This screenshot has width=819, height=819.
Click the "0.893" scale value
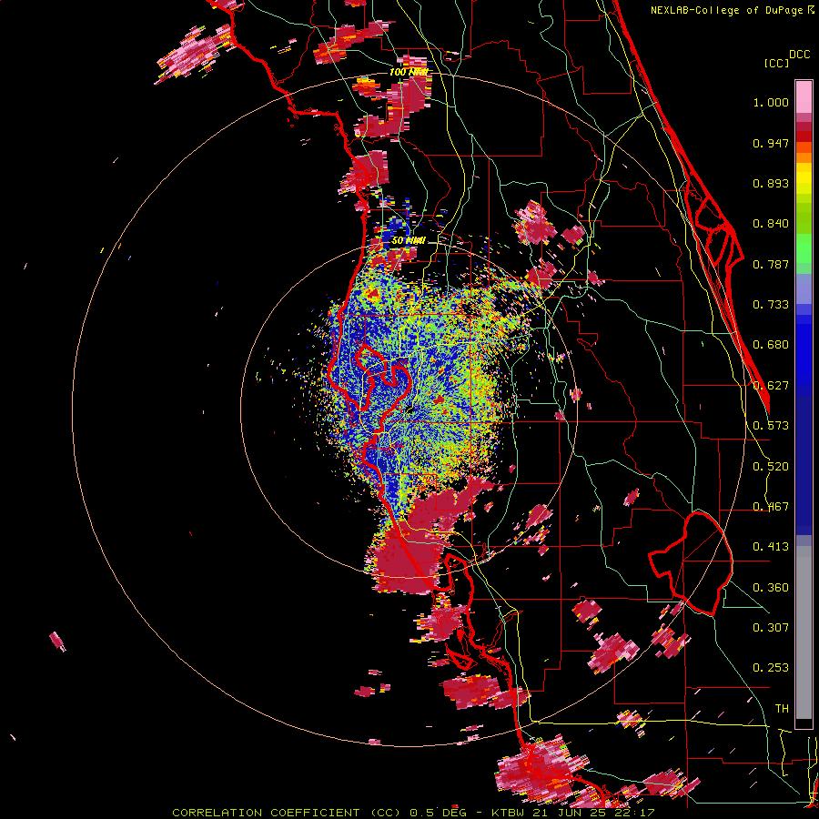(x=771, y=183)
